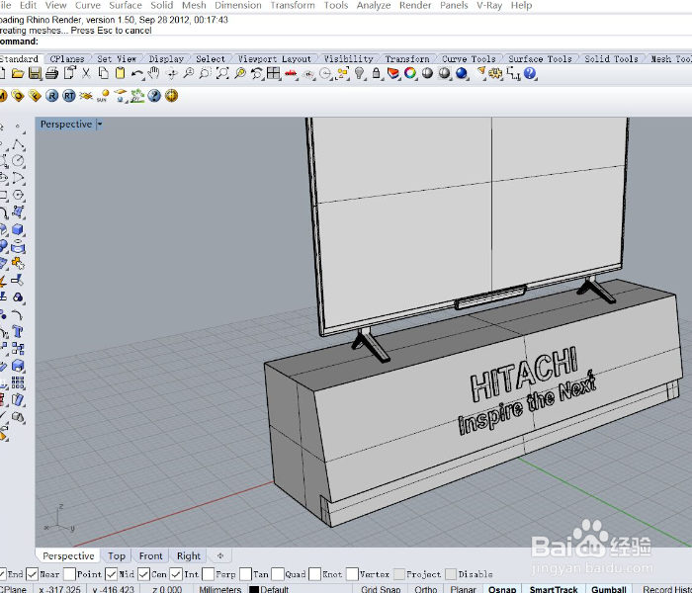Select the Array grid tool in sidebar
This screenshot has height=593, width=692.
coord(18,382)
